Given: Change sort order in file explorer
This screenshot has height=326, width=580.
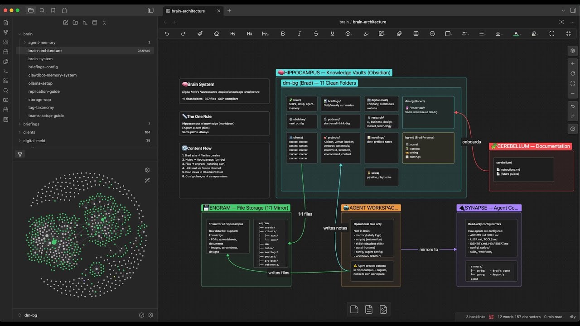Looking at the screenshot, I should pyautogui.click(x=85, y=22).
